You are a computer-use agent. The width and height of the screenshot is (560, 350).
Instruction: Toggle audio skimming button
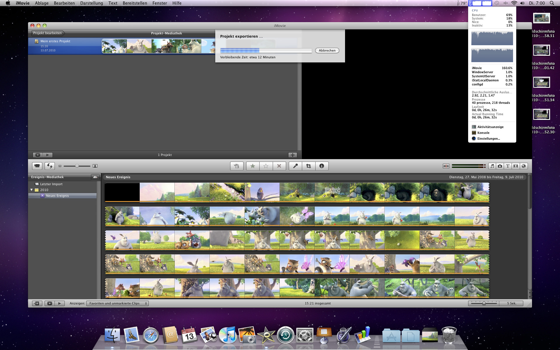coord(446,166)
